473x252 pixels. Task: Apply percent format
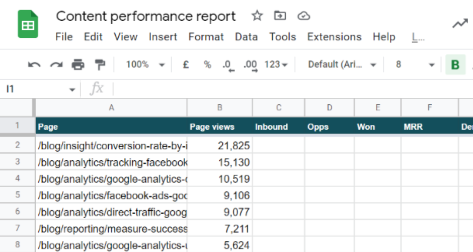[207, 65]
